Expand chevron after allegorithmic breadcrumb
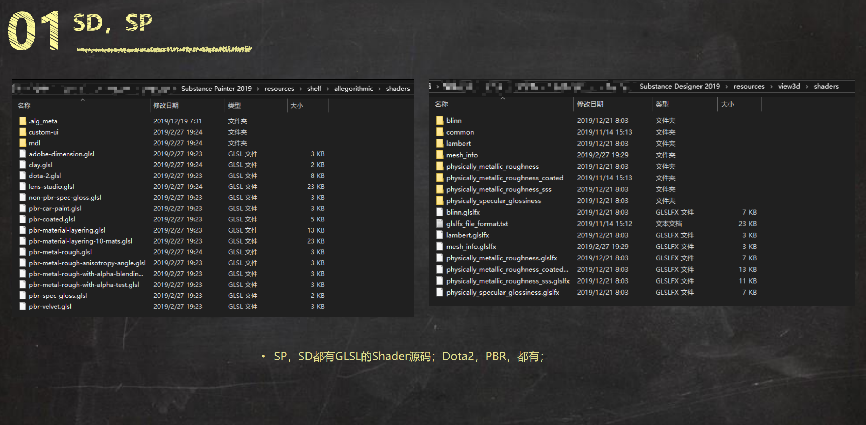 [x=379, y=89]
